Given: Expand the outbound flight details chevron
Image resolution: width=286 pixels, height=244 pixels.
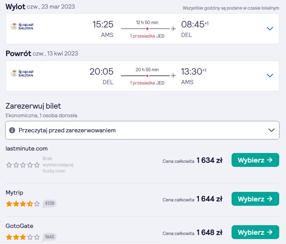Looking at the screenshot, I should (270, 29).
